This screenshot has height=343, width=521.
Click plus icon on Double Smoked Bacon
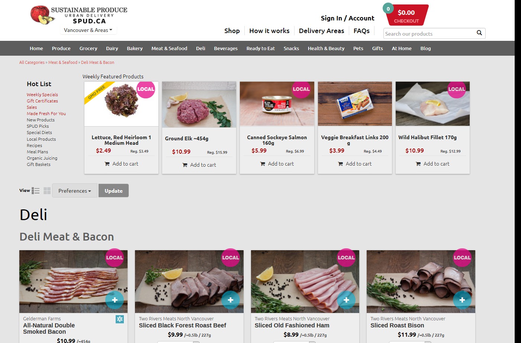tap(115, 300)
